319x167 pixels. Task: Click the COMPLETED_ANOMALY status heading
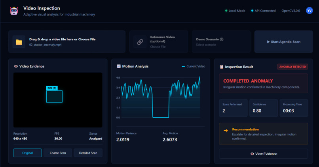point(248,81)
